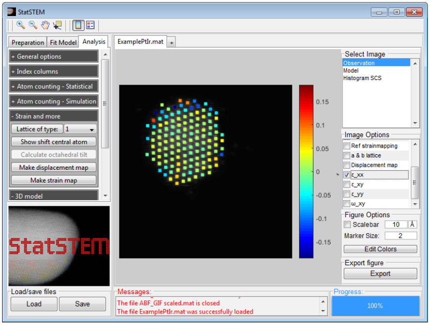The height and width of the screenshot is (324, 430).
Task: Expand Atom counting - Statistical section
Action: pyautogui.click(x=54, y=87)
